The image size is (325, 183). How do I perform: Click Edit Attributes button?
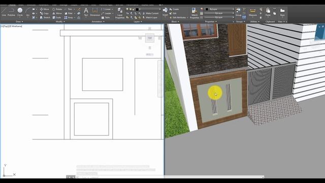(178, 17)
